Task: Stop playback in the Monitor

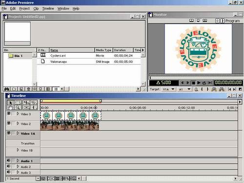Action: coord(193,83)
